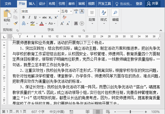Apply strikethrough with the abc button

tap(44, 17)
